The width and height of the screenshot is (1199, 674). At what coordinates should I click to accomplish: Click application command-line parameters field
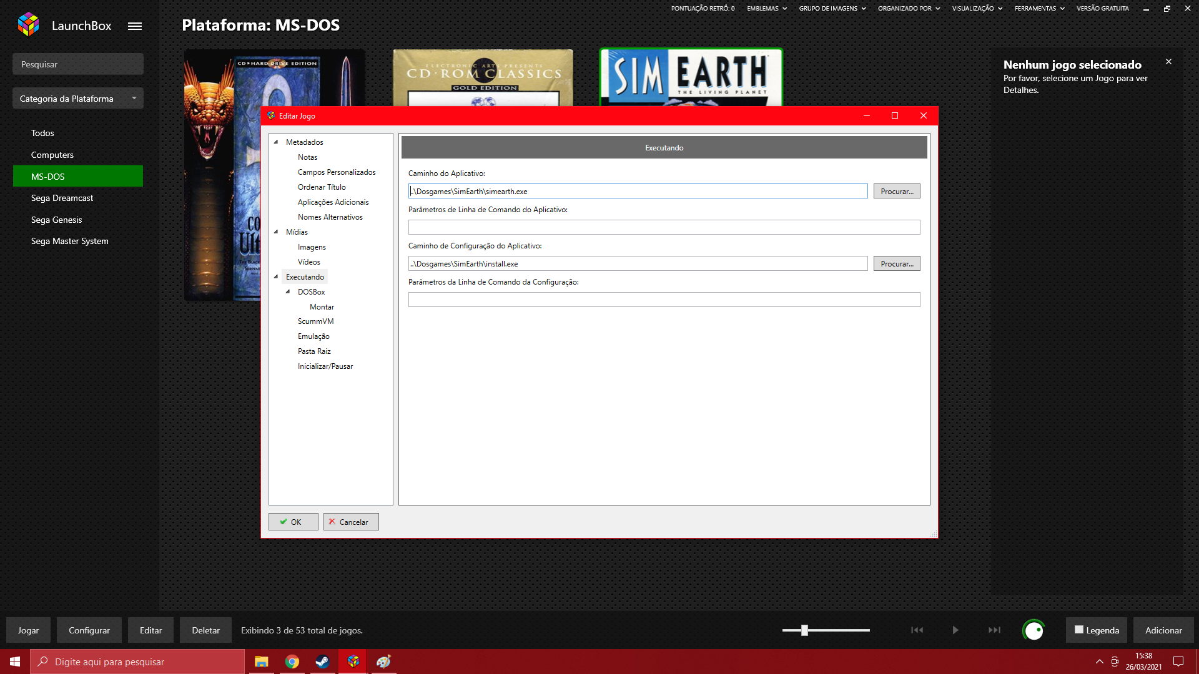(664, 227)
